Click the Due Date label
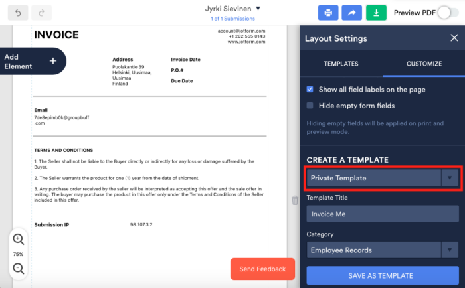The width and height of the screenshot is (465, 288). point(182,81)
